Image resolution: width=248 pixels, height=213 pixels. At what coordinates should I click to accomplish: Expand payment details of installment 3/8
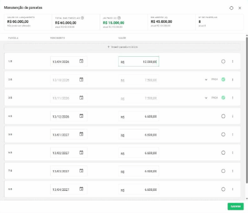pos(206,98)
